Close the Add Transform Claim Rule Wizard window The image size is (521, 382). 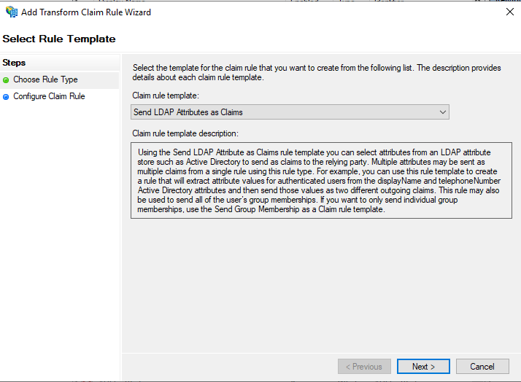[x=510, y=12]
